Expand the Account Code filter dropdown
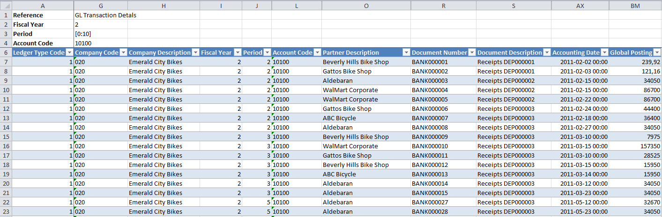The width and height of the screenshot is (662, 217). click(317, 53)
